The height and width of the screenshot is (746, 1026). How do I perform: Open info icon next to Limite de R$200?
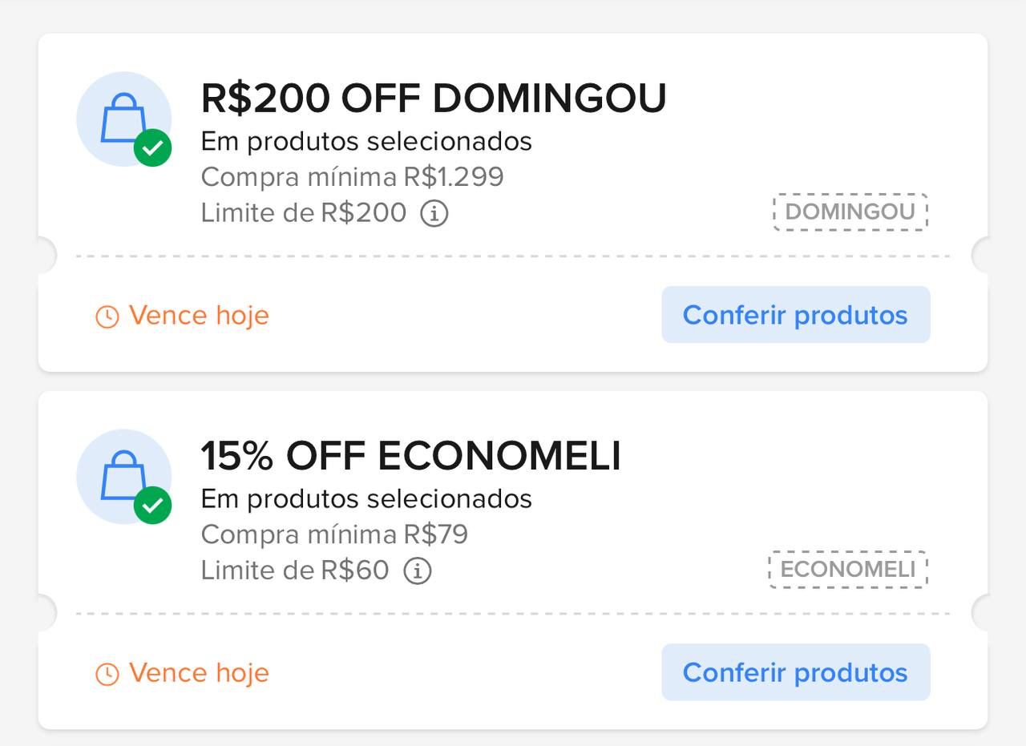(434, 213)
